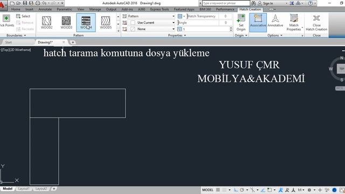Click the Hatch Transparency slider
This screenshot has width=345, height=194.
tap(203, 16)
